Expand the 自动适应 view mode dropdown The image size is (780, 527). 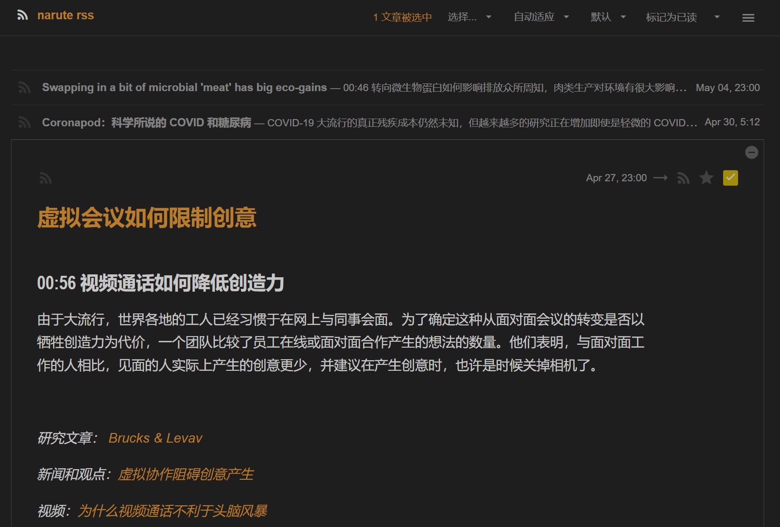point(541,17)
